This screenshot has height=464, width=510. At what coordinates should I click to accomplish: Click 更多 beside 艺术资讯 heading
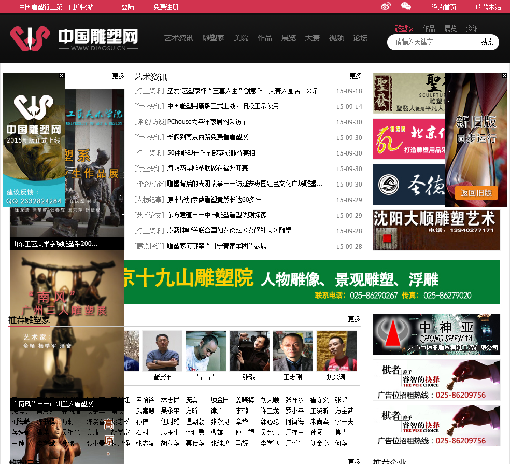[x=356, y=76]
